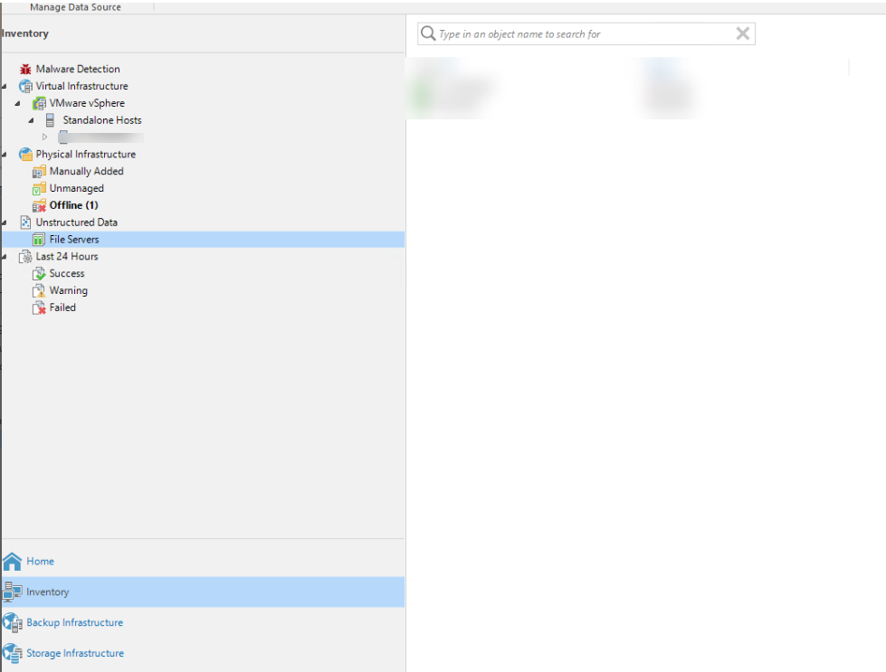
Task: Click the Home house icon
Action: pyautogui.click(x=13, y=562)
